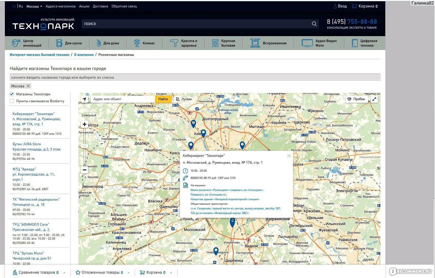Click the tablet icon for Цифровая техника
The height and width of the screenshot is (278, 435).
point(355,43)
